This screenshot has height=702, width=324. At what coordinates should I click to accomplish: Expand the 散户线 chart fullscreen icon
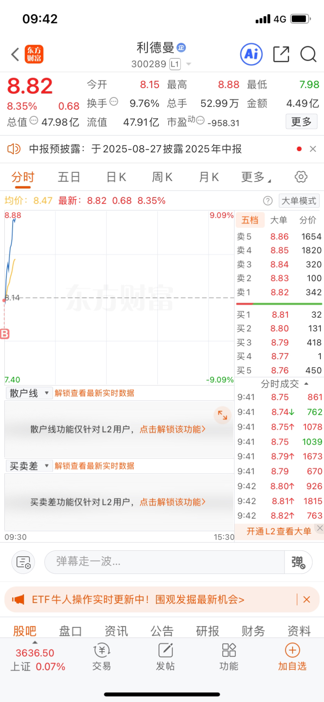coord(222,415)
